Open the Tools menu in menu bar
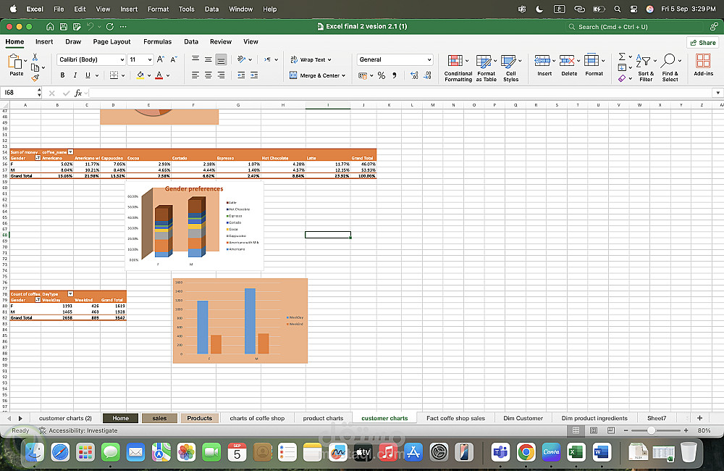The image size is (724, 471). coord(187,9)
